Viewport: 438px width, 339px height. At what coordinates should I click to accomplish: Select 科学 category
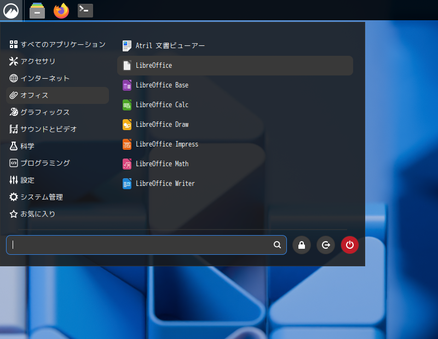click(x=57, y=146)
